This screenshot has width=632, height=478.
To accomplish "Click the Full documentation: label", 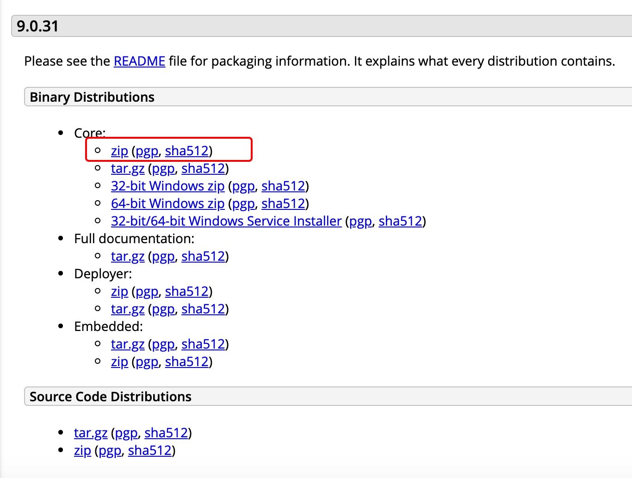I will (134, 239).
